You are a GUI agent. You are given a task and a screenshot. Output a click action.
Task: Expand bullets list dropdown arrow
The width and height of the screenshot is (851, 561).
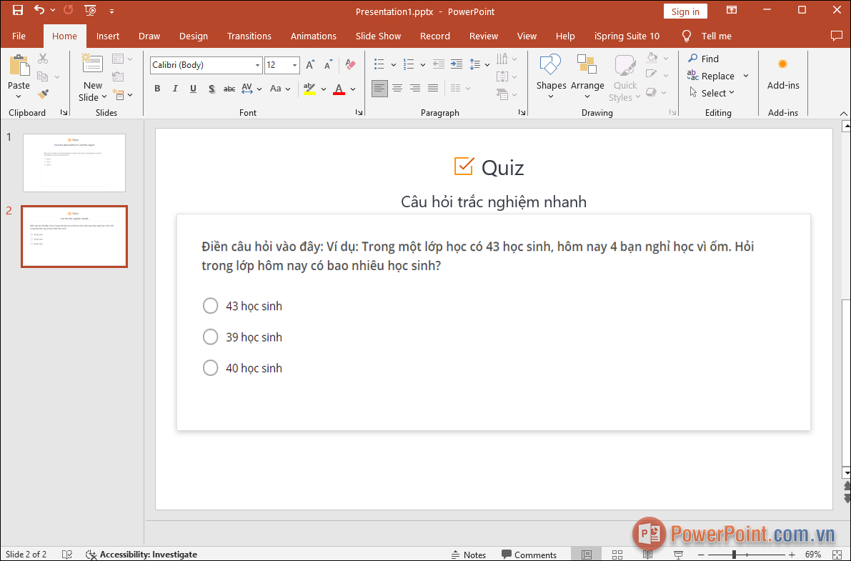tap(394, 64)
